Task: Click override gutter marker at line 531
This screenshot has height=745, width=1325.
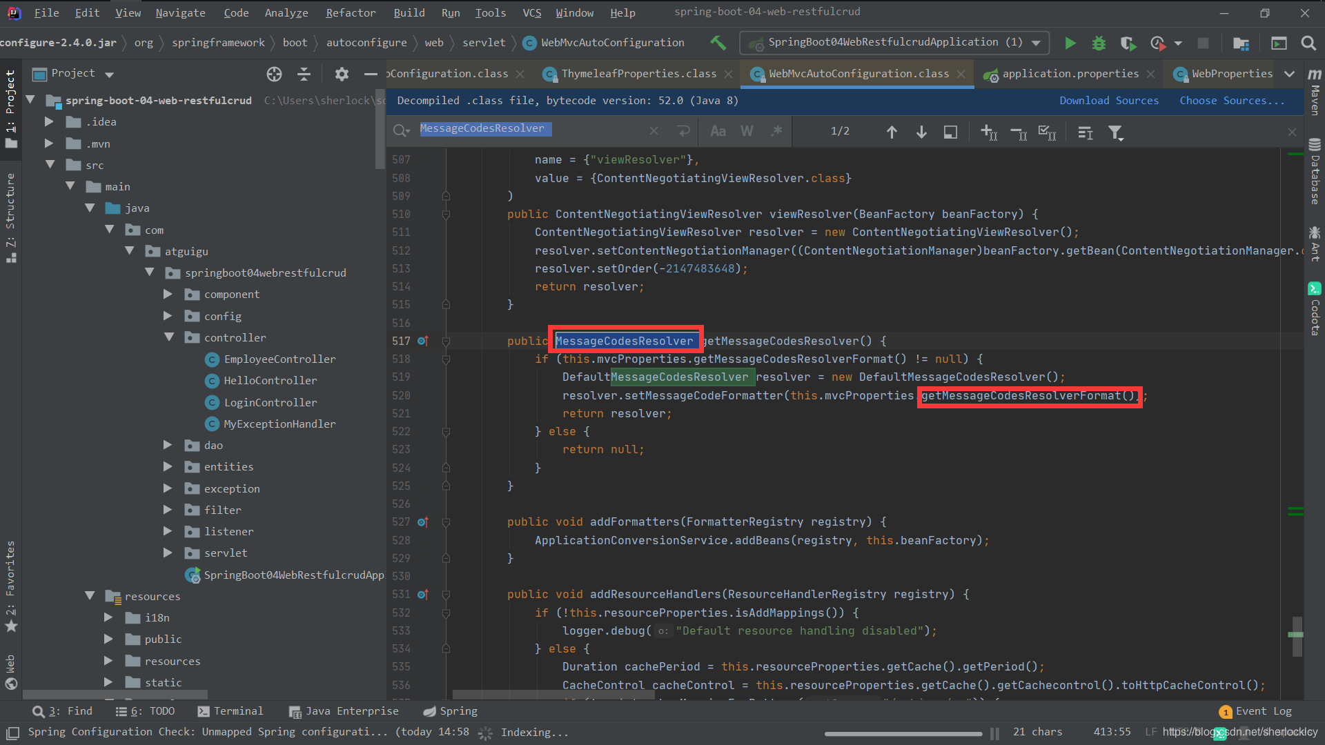Action: click(423, 595)
